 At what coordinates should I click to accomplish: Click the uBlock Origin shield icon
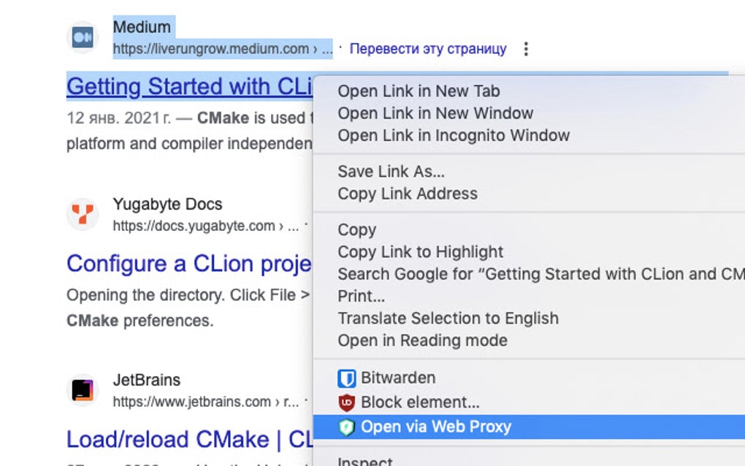pos(347,402)
